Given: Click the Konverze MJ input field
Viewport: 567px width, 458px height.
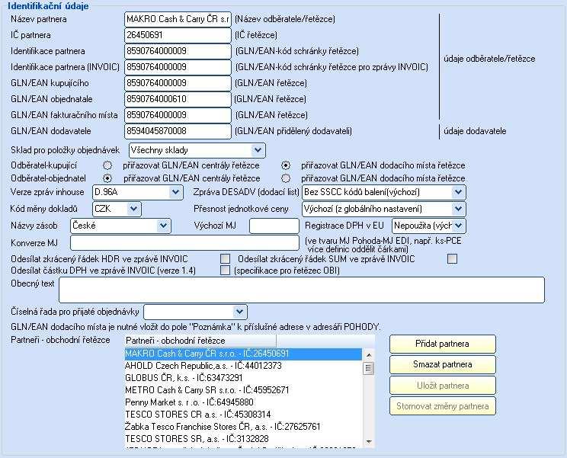Looking at the screenshot, I should (x=184, y=243).
